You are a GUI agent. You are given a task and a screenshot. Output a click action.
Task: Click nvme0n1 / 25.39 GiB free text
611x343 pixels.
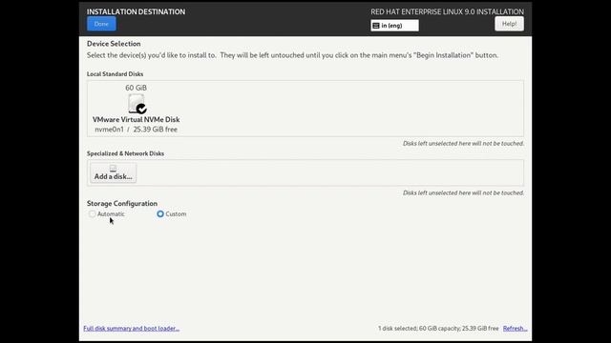pyautogui.click(x=136, y=130)
